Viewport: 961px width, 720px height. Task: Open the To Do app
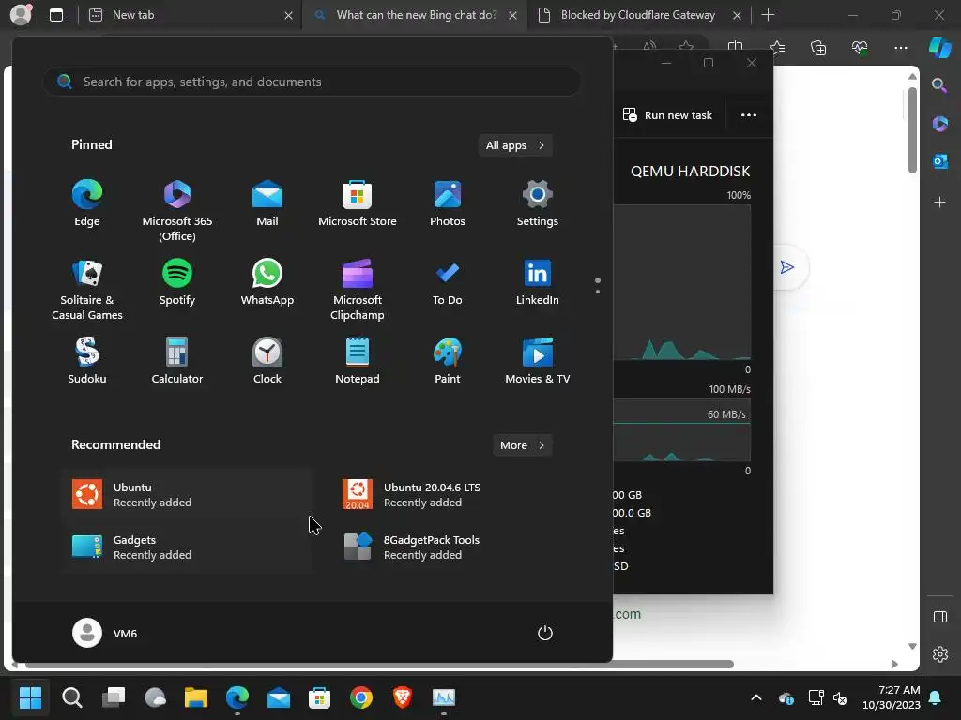[448, 282]
